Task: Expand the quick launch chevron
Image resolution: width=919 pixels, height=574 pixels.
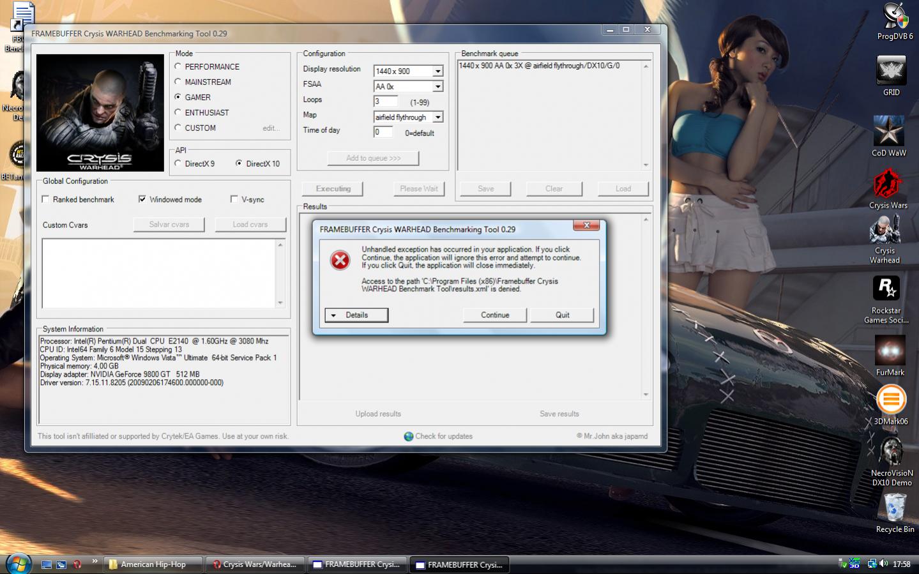Action: 95,561
